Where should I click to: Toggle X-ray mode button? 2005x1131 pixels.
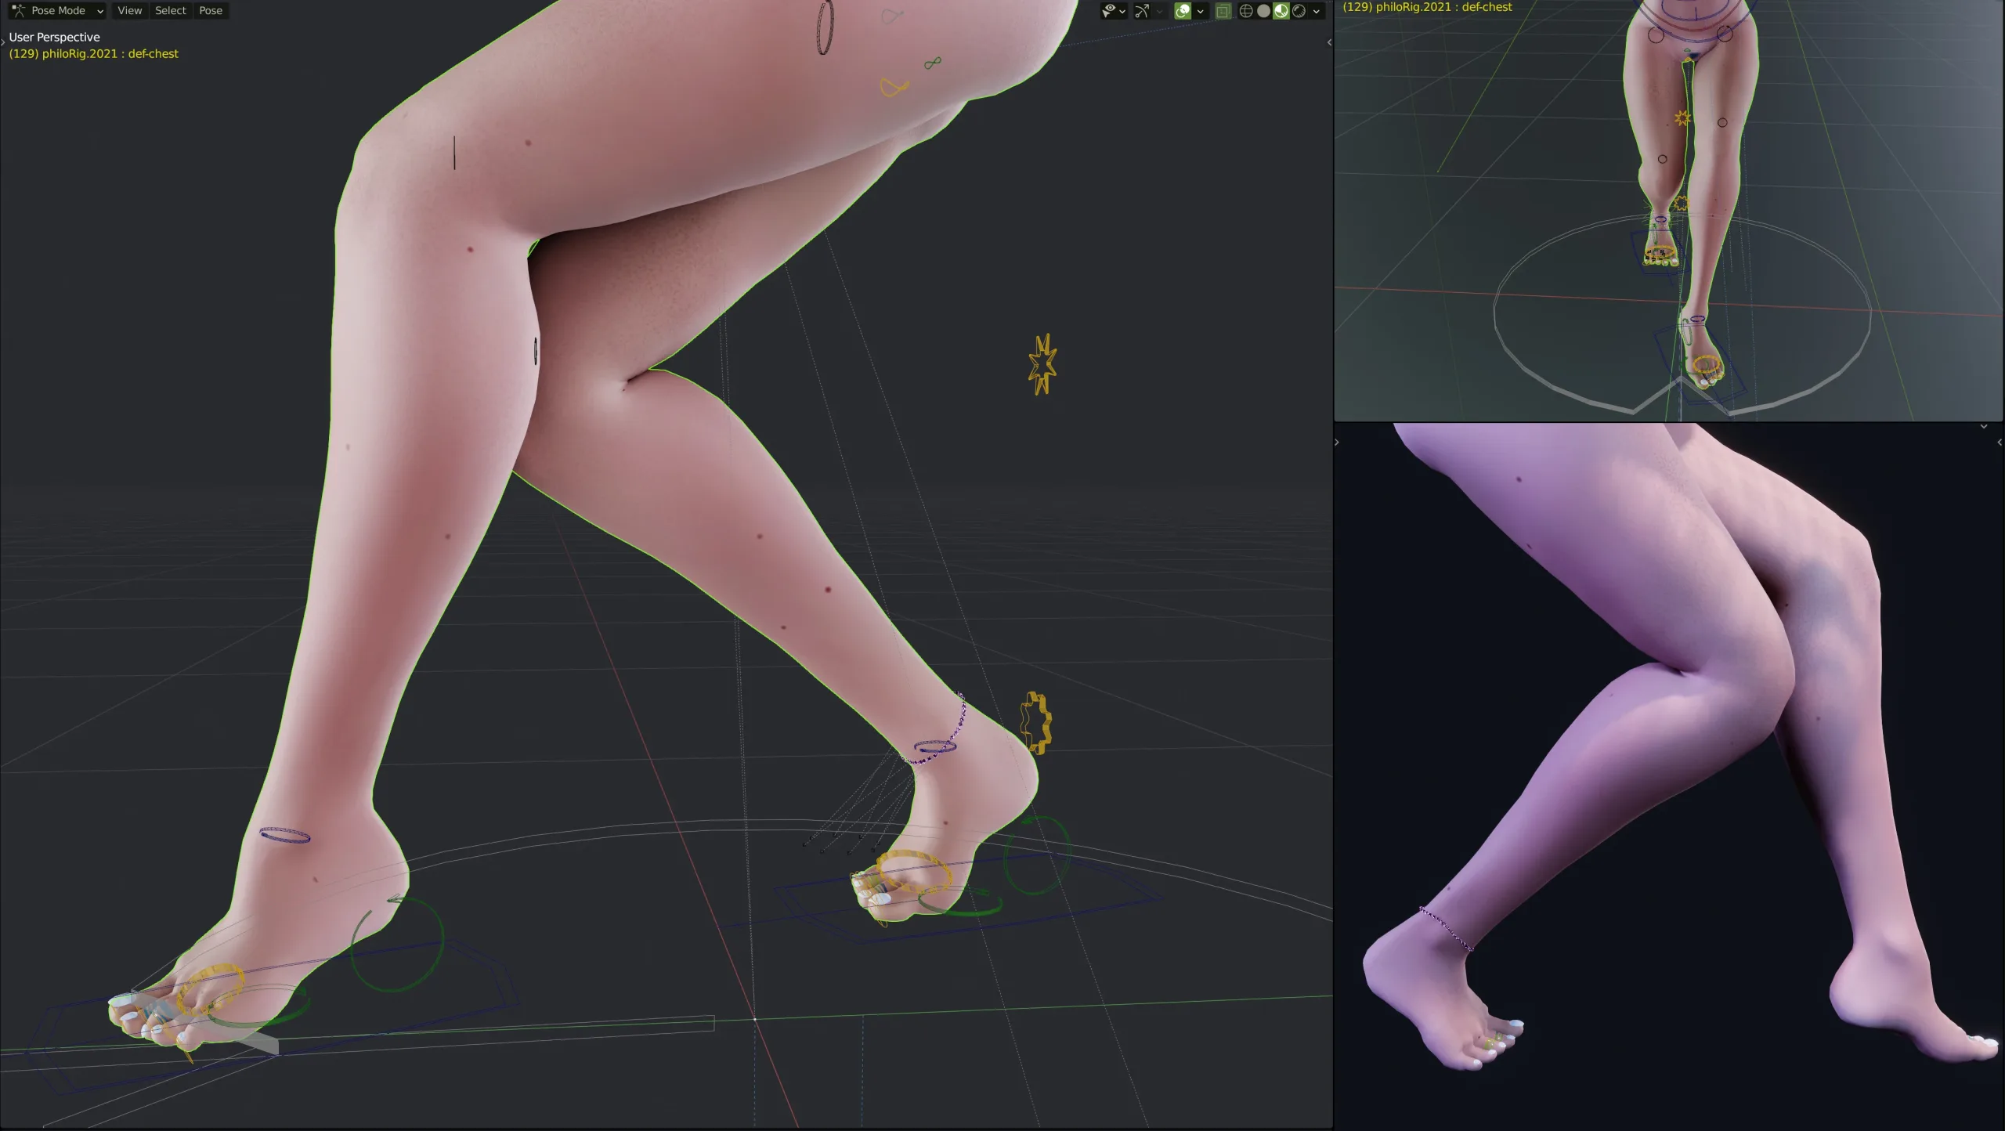point(1223,11)
